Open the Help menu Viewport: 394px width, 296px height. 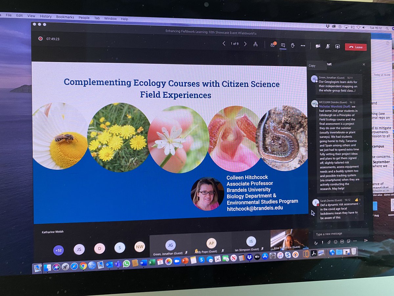pos(124,19)
